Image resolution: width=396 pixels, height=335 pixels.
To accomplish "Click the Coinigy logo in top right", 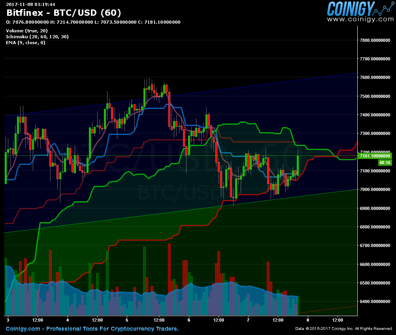I will 360,9.
